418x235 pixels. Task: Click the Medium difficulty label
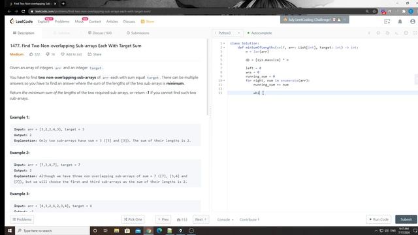[x=17, y=54]
